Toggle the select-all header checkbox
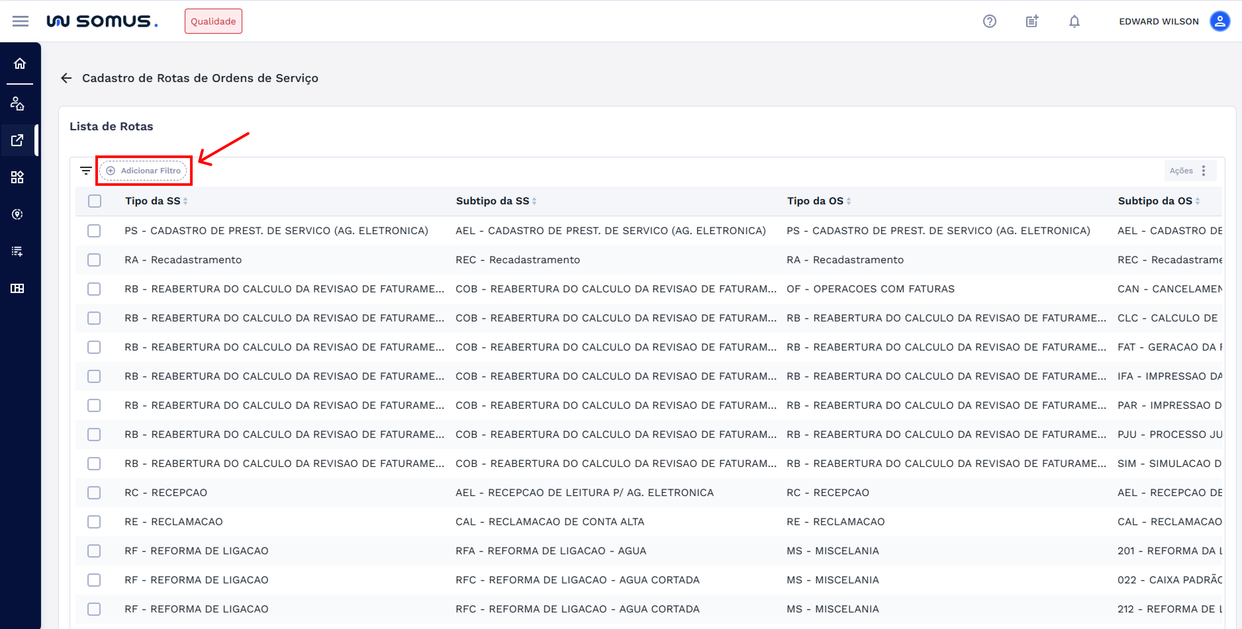1242x629 pixels. coord(94,201)
